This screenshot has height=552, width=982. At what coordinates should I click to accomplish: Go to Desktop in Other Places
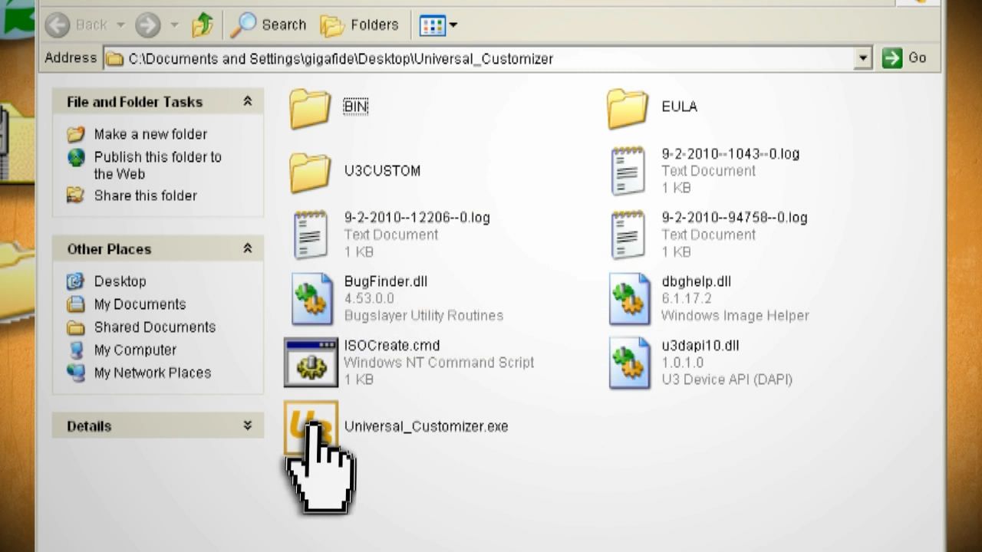pyautogui.click(x=120, y=281)
